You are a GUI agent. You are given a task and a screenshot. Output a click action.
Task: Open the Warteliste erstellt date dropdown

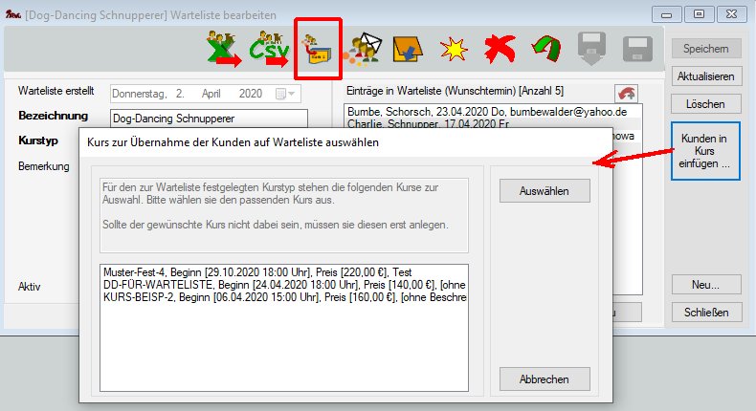point(286,94)
